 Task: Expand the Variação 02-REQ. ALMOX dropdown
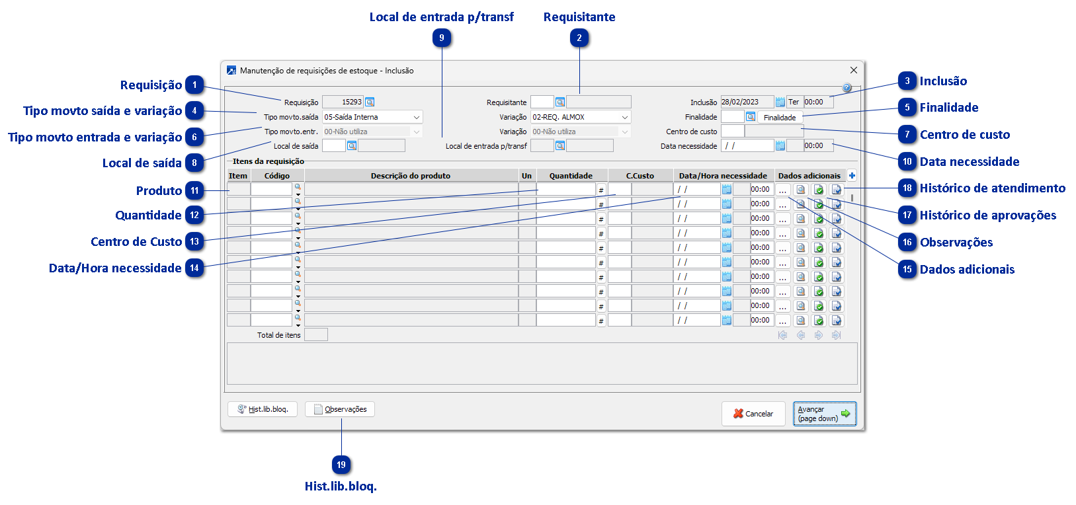pos(625,117)
